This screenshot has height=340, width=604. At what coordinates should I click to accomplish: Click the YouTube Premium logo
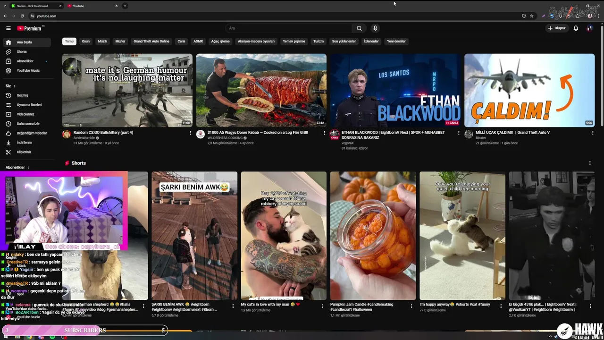(29, 28)
